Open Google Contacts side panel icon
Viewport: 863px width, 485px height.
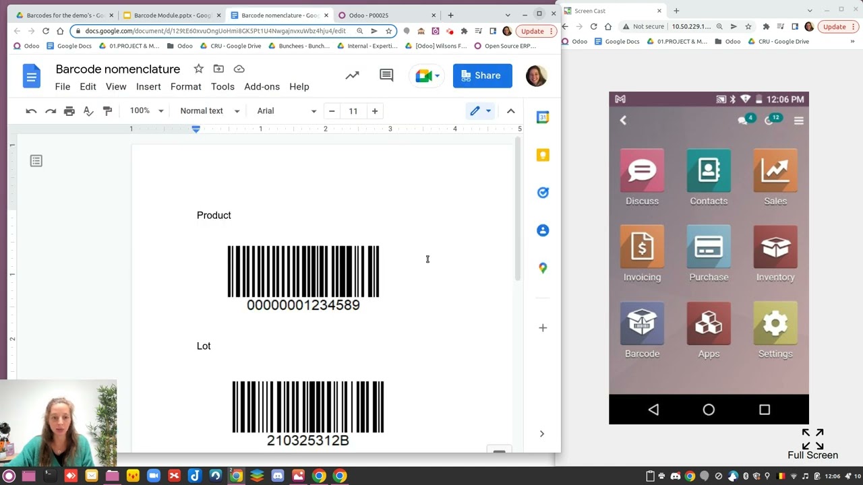[x=543, y=230]
